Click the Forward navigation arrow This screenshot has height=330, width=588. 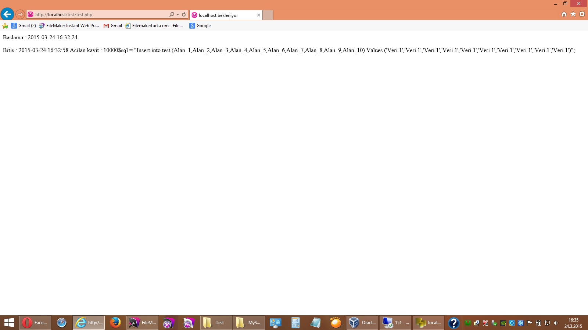coord(20,14)
